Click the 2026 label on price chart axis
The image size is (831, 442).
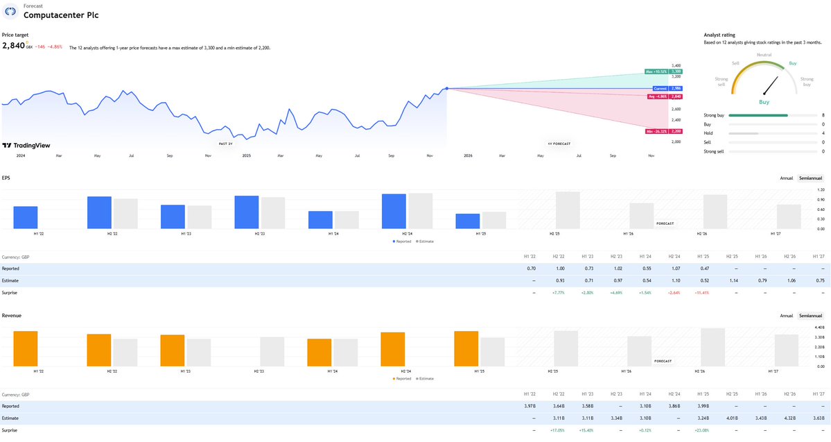[468, 156]
